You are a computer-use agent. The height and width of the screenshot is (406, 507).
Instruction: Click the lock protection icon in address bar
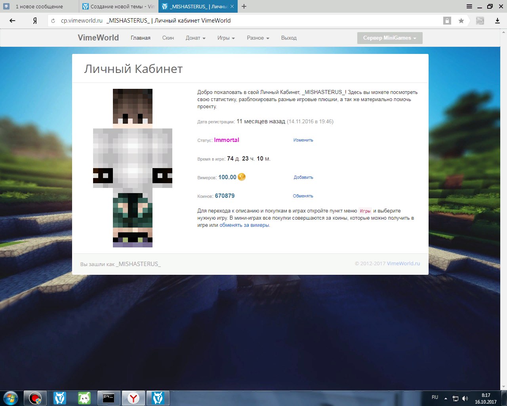(447, 21)
